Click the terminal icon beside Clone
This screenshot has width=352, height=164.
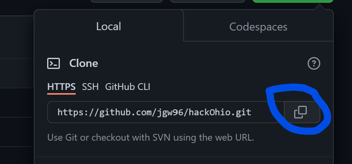tap(54, 63)
